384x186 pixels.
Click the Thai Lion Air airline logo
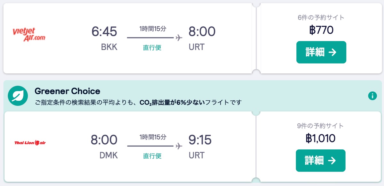pos(30,142)
